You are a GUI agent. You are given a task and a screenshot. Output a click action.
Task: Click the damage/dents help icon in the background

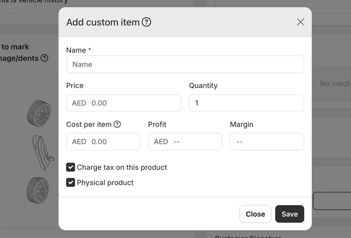tap(44, 58)
